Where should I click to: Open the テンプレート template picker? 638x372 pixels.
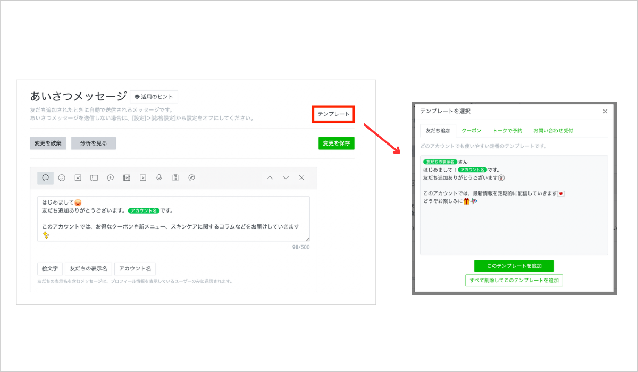[x=333, y=114]
